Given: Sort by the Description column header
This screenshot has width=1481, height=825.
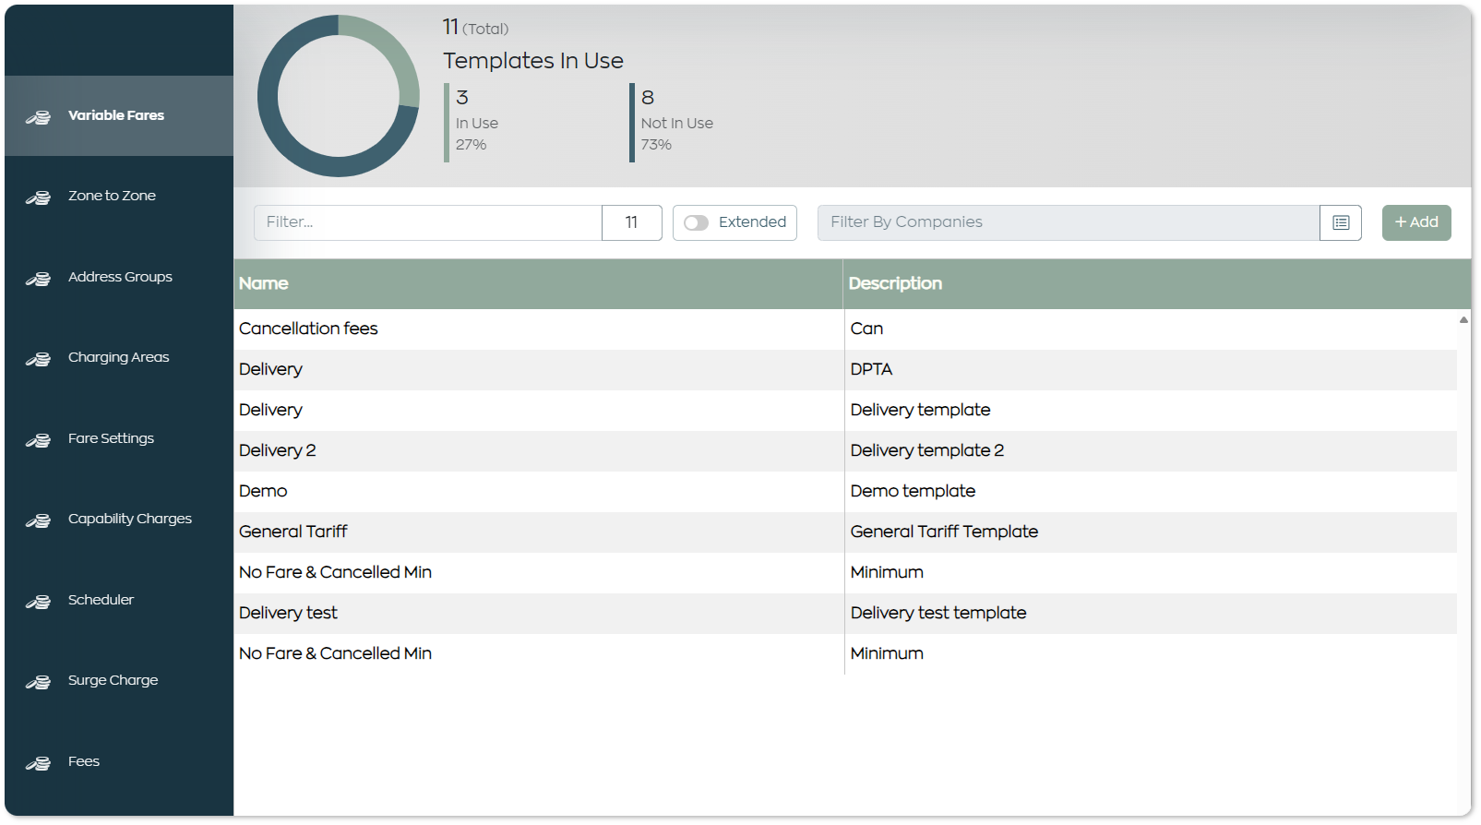Looking at the screenshot, I should 1158,283.
